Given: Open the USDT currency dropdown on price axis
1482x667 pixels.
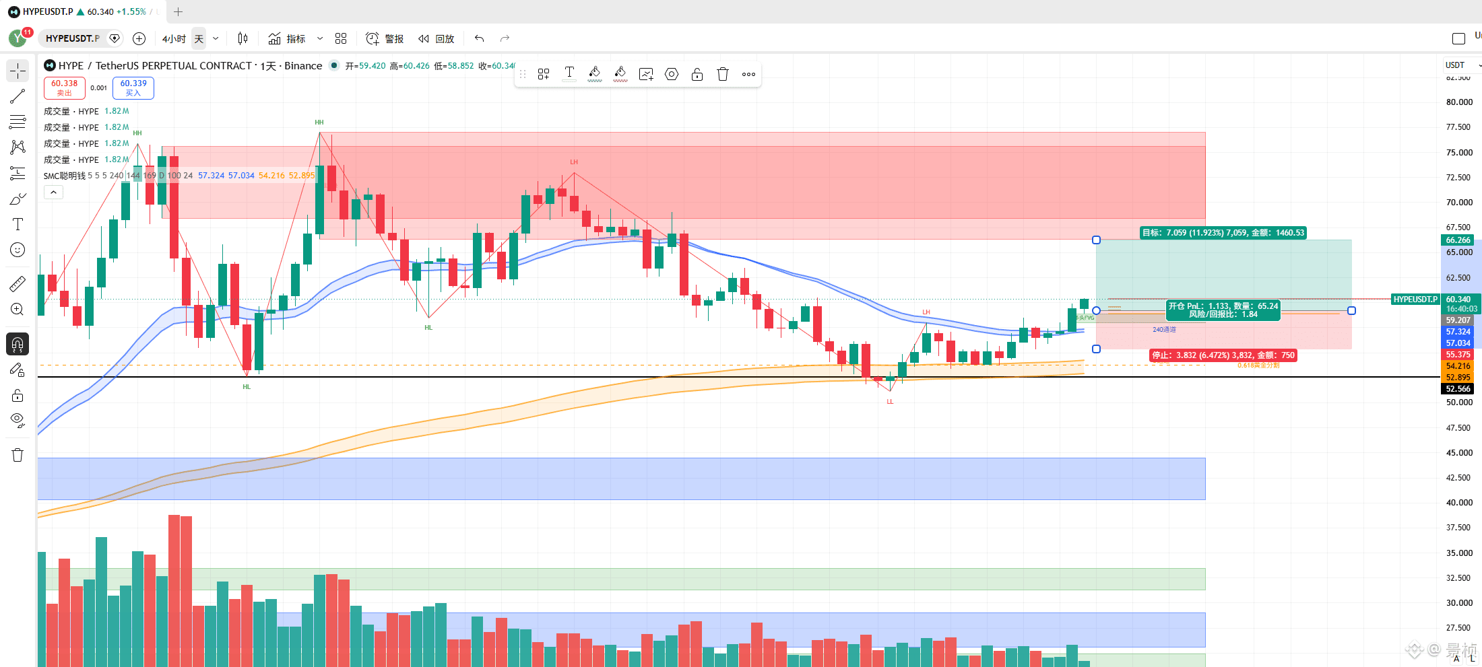Looking at the screenshot, I should tap(1461, 65).
